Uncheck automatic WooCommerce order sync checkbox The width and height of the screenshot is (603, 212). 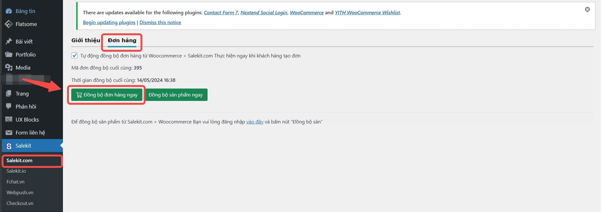(x=74, y=56)
